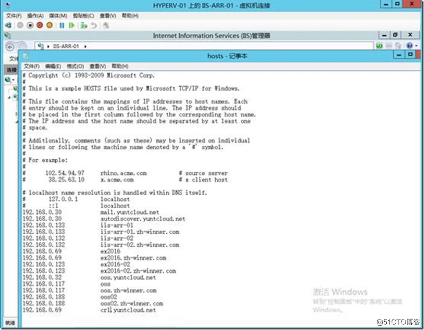Click text 'iis-arr-01.zh-winner.com'
This screenshot has height=330, width=424.
pos(140,232)
